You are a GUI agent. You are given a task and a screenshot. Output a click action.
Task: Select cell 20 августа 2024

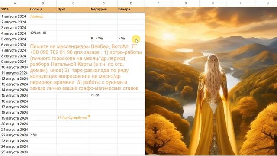pyautogui.click(x=15, y=124)
